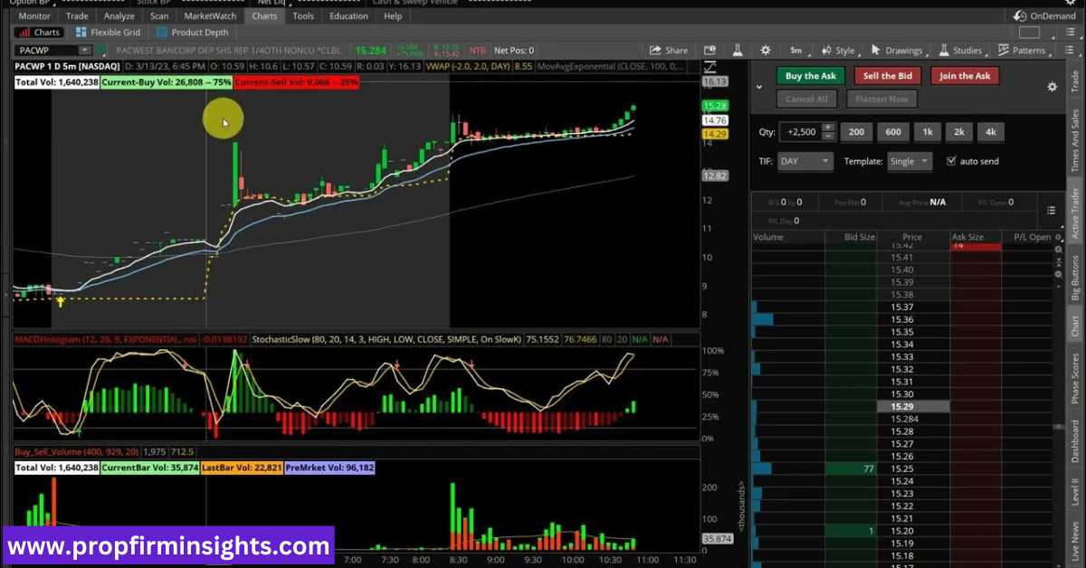Open chart settings gear in chart toolbar
This screenshot has width=1086, height=568.
pos(766,51)
